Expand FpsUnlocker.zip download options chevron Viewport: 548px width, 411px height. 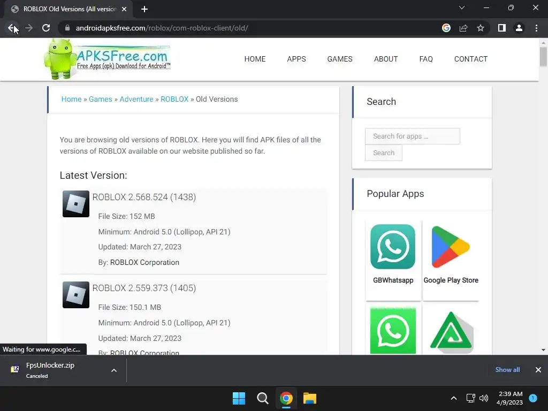tap(114, 370)
